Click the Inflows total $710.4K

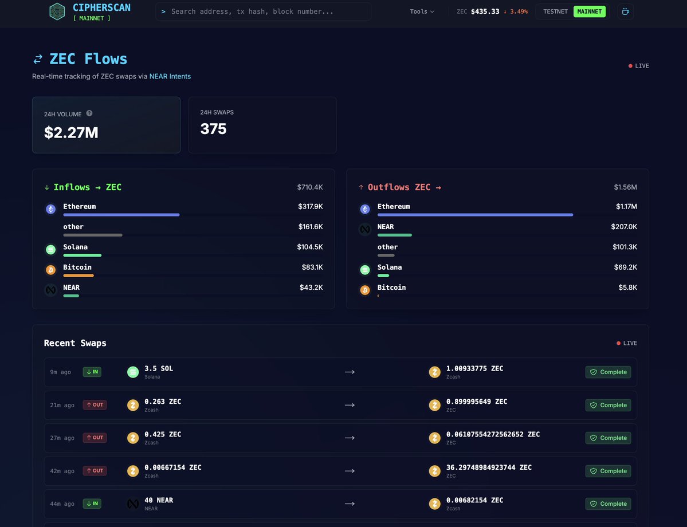[x=310, y=187]
